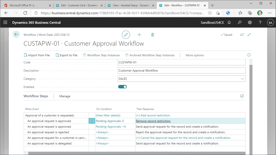Open the browser Favorites list
276x155 pixels.
coord(240,13)
